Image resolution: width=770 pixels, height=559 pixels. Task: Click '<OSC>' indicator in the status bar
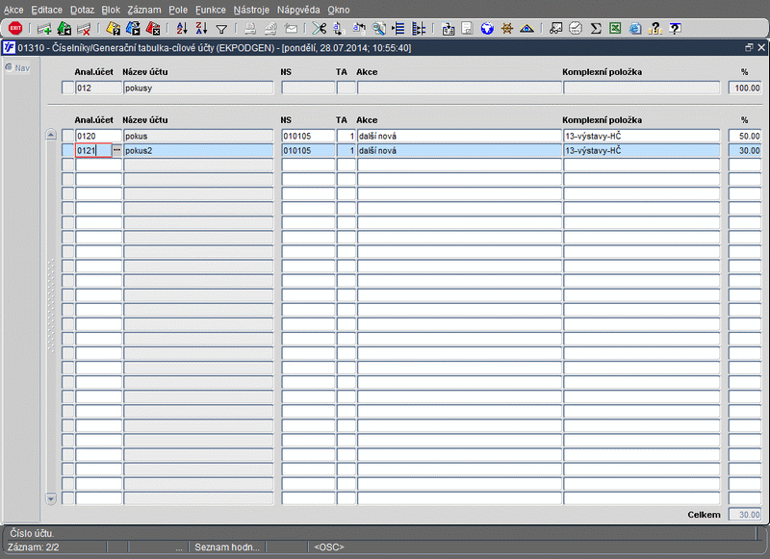pos(329,546)
